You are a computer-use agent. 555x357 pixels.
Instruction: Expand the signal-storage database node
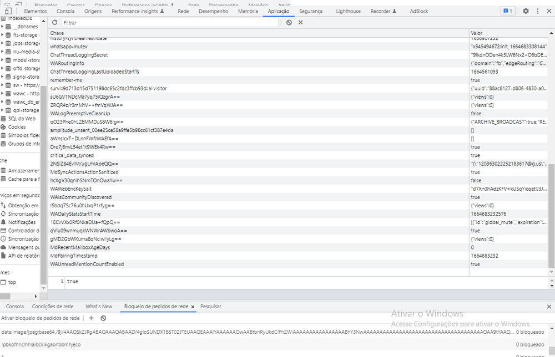coord(2,76)
